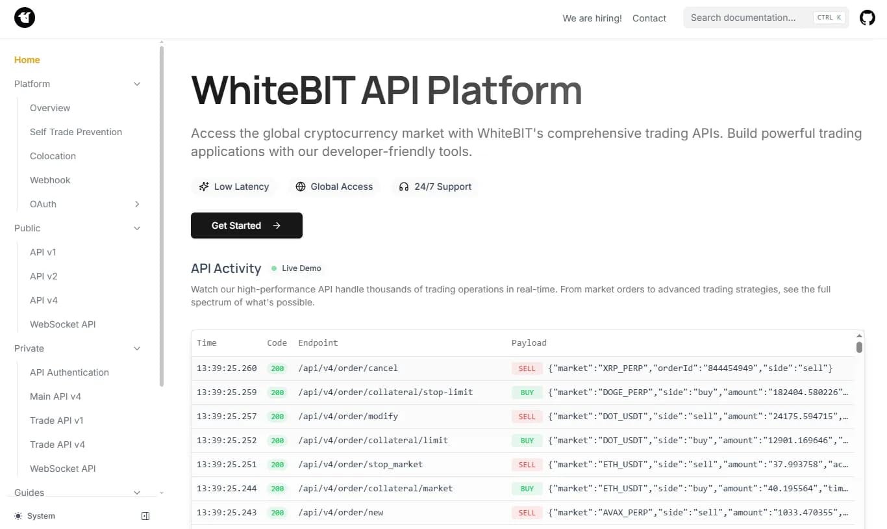The width and height of the screenshot is (887, 529).
Task: Open Public API v2 docs
Action: (44, 276)
